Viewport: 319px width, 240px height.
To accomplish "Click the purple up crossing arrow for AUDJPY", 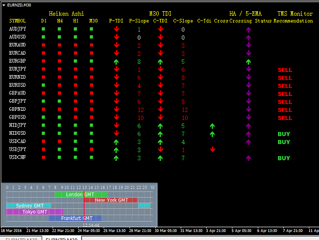I will 248,30.
